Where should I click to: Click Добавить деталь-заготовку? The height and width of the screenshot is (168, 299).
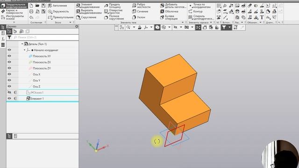[173, 6]
